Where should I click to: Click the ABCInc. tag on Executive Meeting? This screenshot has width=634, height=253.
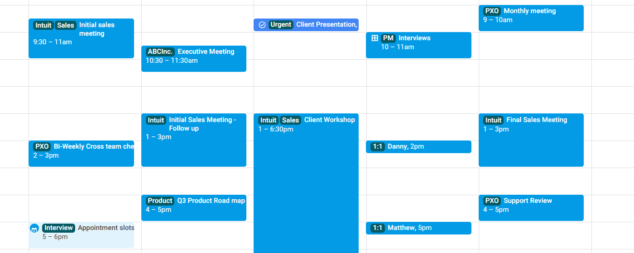[160, 52]
